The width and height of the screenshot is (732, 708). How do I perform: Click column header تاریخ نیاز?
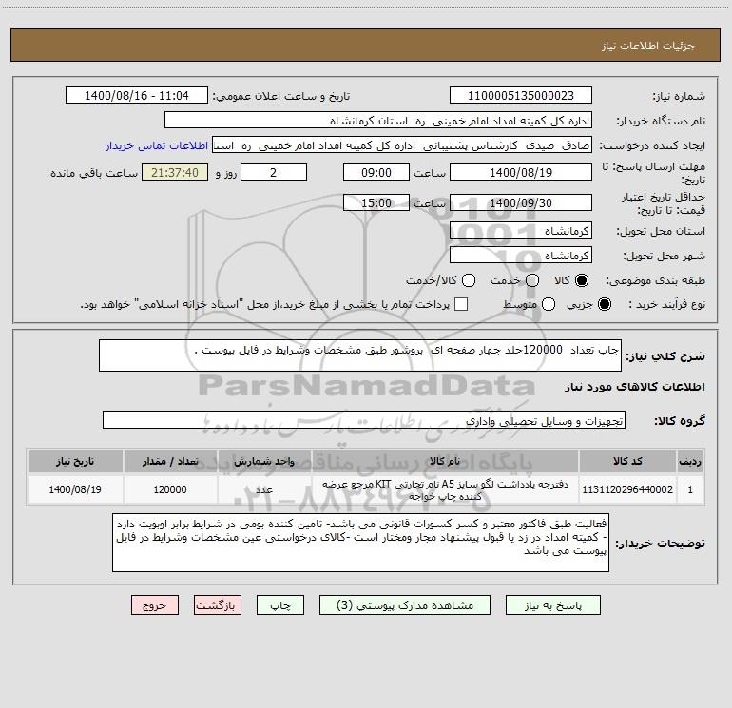tap(75, 461)
